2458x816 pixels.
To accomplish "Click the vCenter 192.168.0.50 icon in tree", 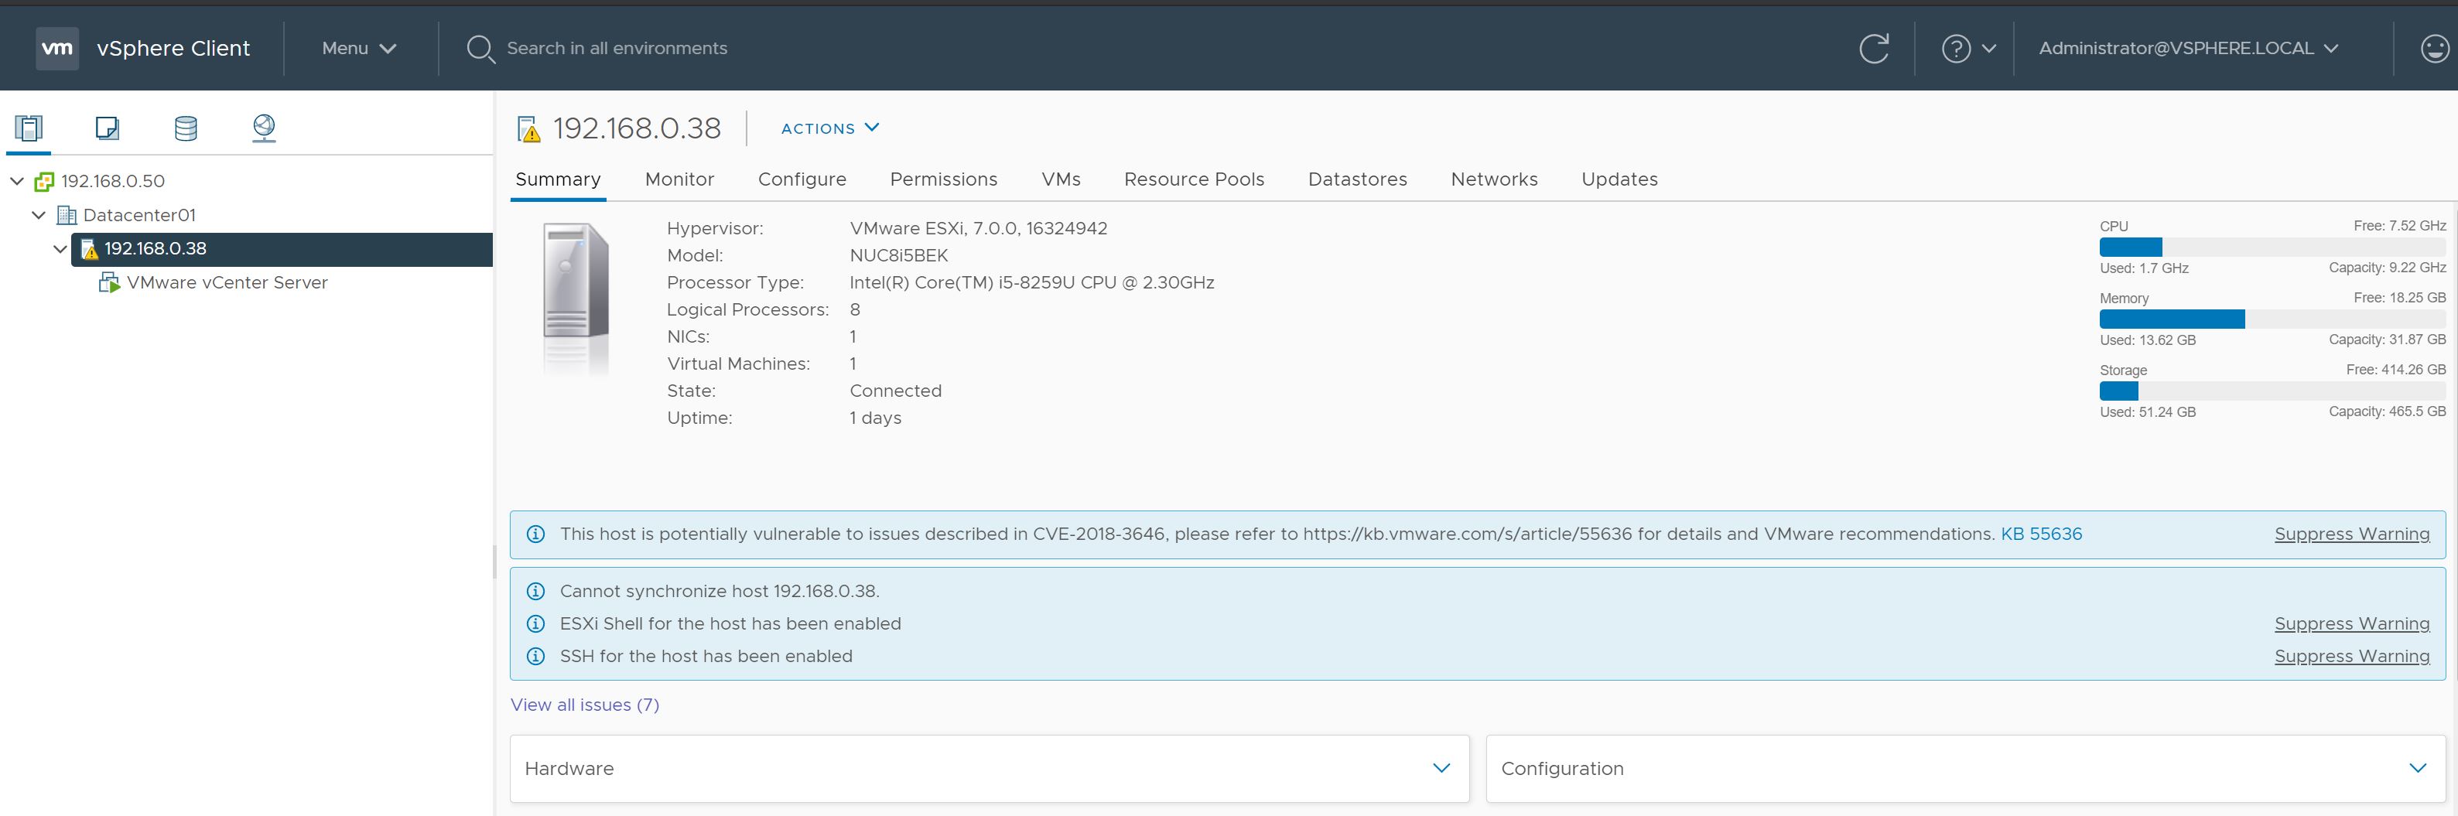I will point(44,181).
